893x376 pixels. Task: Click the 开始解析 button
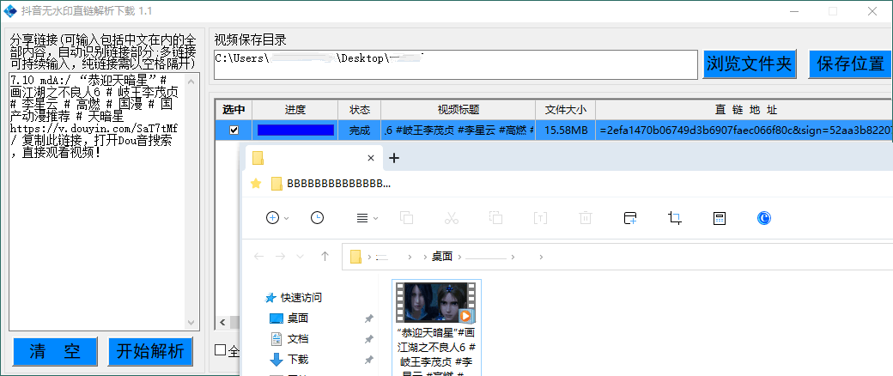(x=150, y=351)
